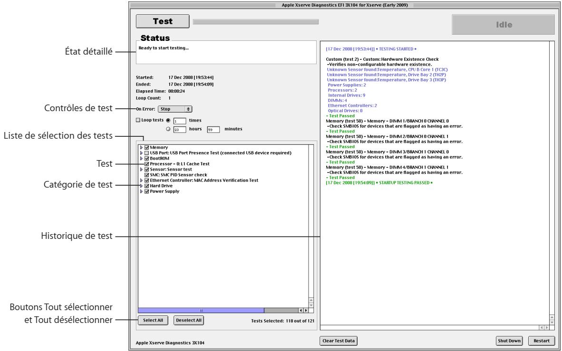Select the loop by times radio button
The height and width of the screenshot is (351, 562).
pyautogui.click(x=168, y=120)
